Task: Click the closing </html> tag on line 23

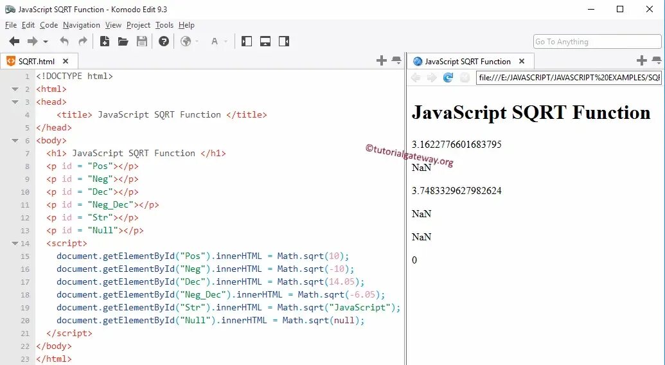Action: (x=54, y=359)
